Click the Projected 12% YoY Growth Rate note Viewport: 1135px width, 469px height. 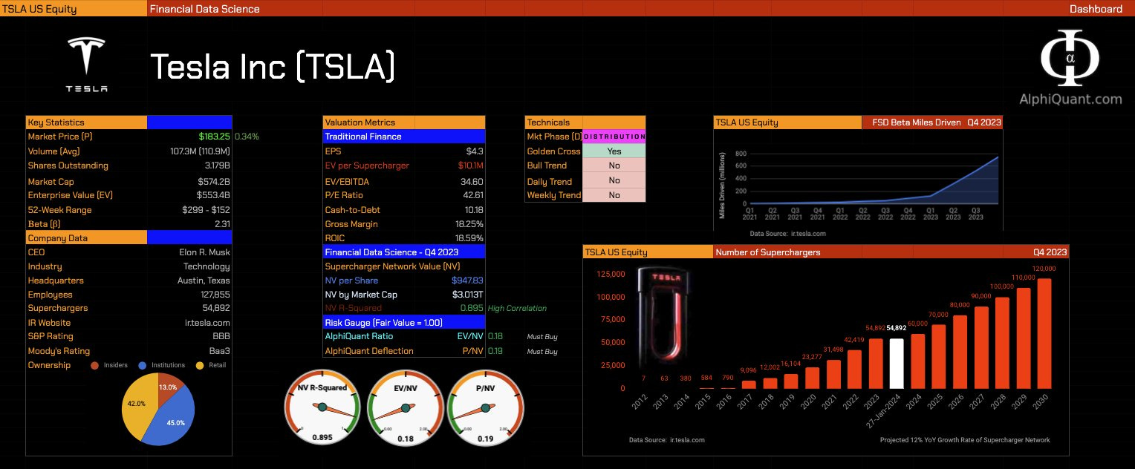(x=965, y=440)
